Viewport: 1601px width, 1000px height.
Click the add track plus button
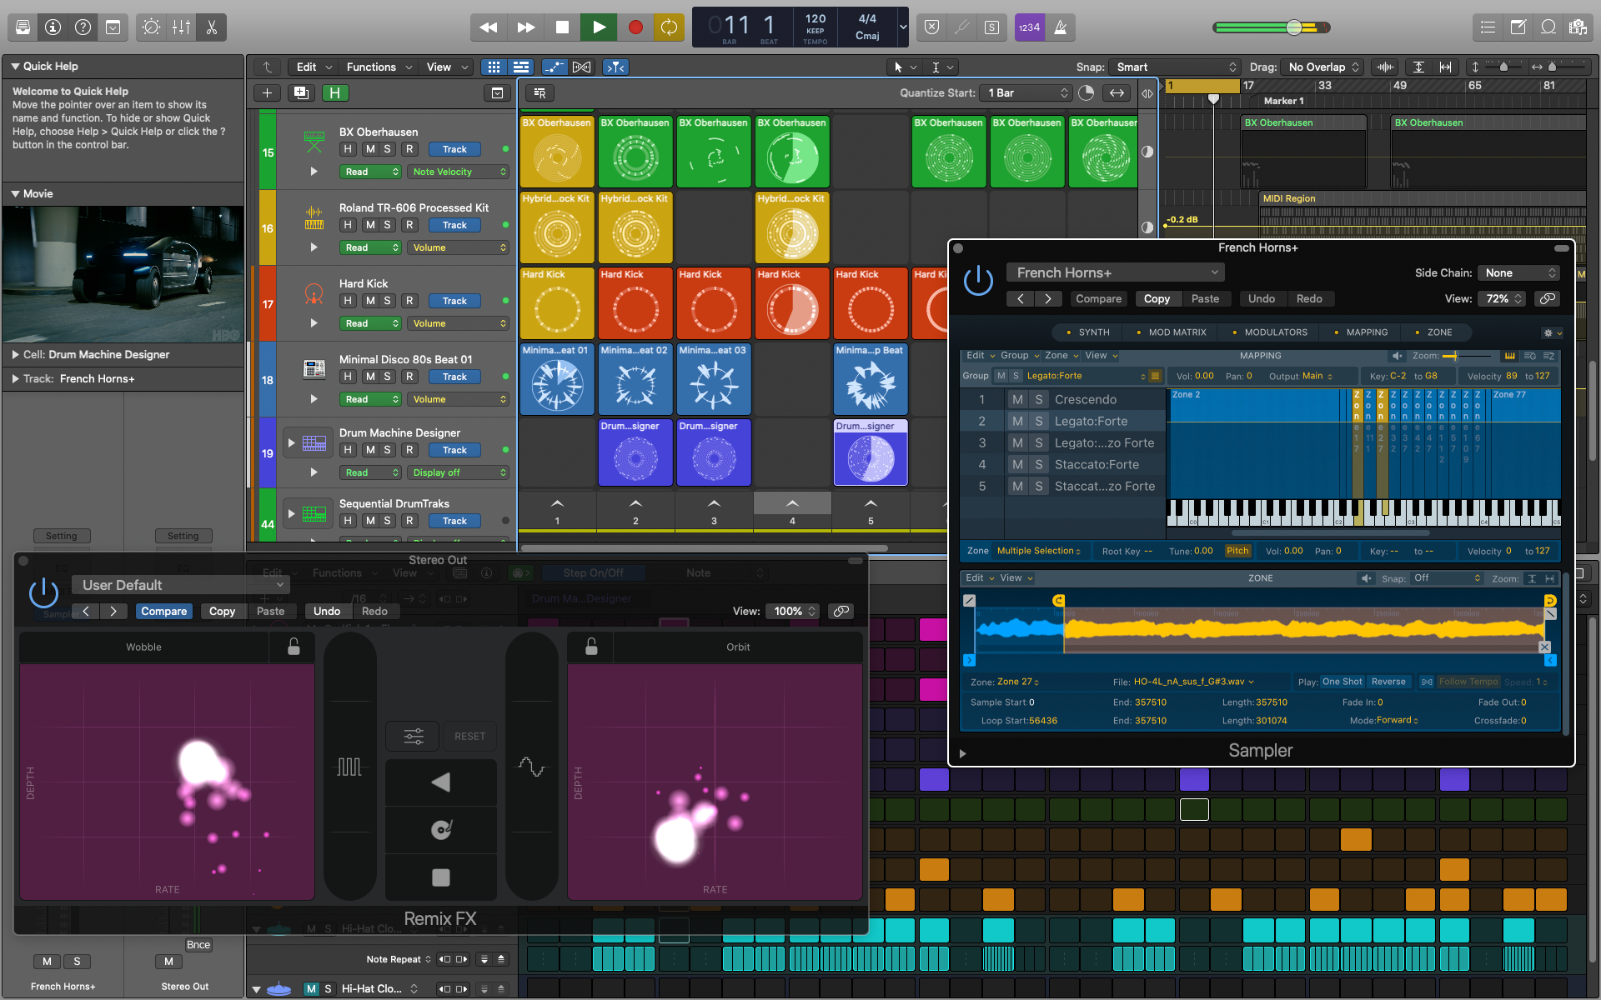pos(267,93)
